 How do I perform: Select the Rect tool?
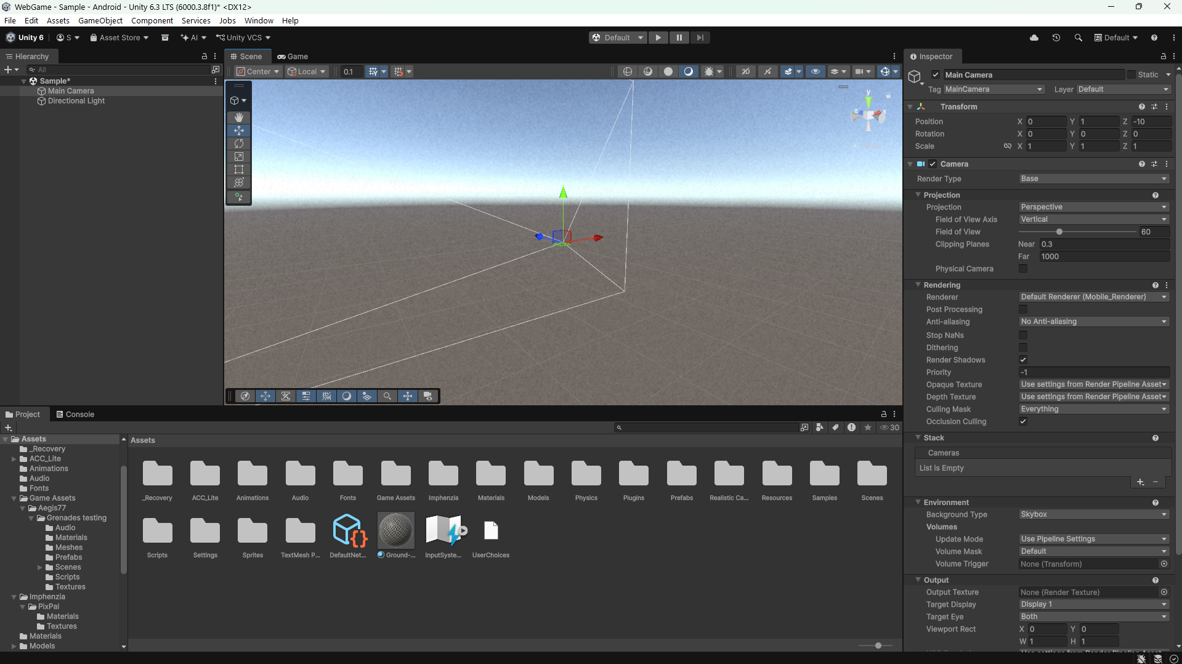pyautogui.click(x=239, y=169)
